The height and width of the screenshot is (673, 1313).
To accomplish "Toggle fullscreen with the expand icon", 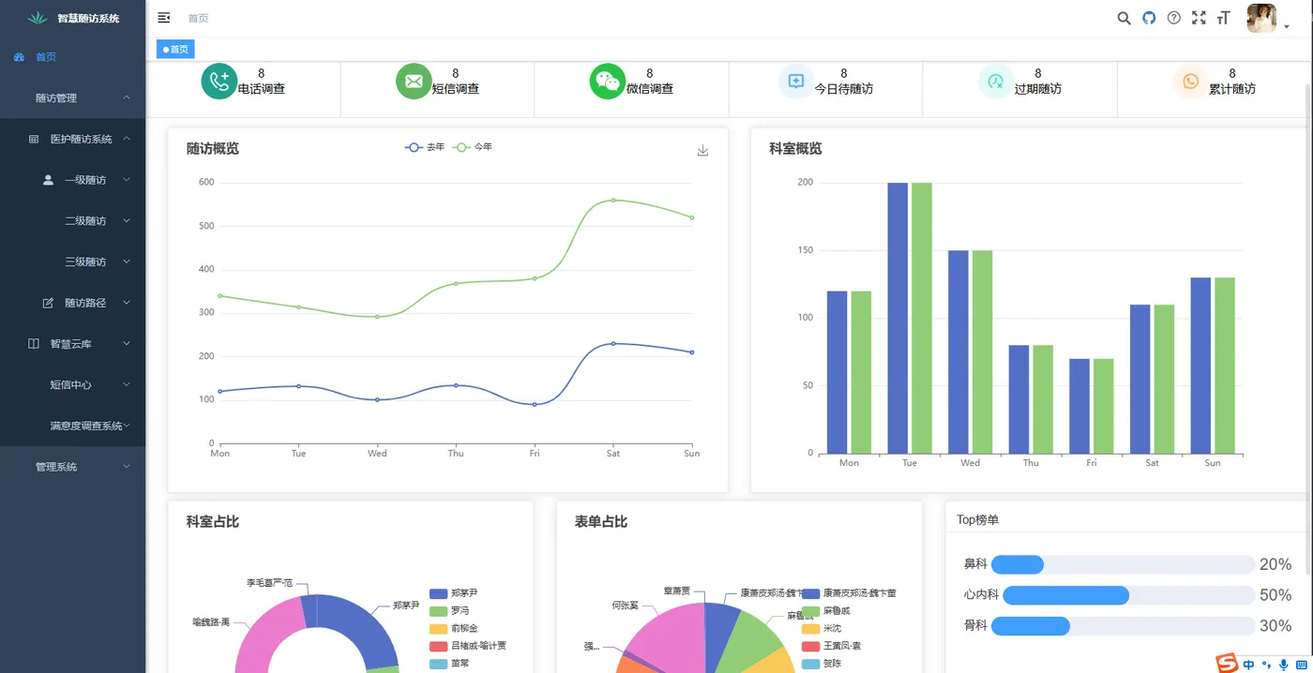I will pyautogui.click(x=1199, y=18).
